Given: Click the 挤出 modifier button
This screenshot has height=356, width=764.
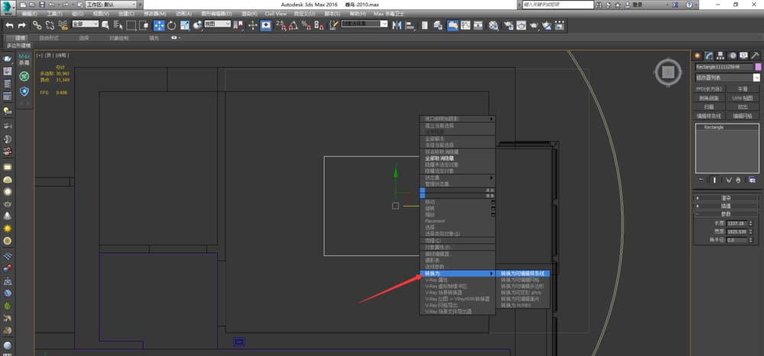Looking at the screenshot, I should [x=743, y=107].
